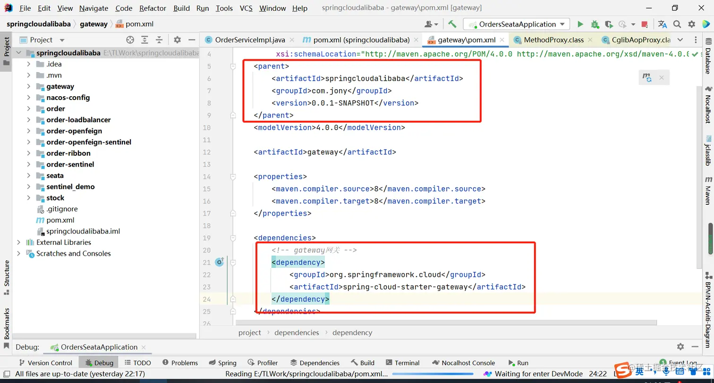
Task: Expand the gateway module folder
Action: pyautogui.click(x=29, y=86)
